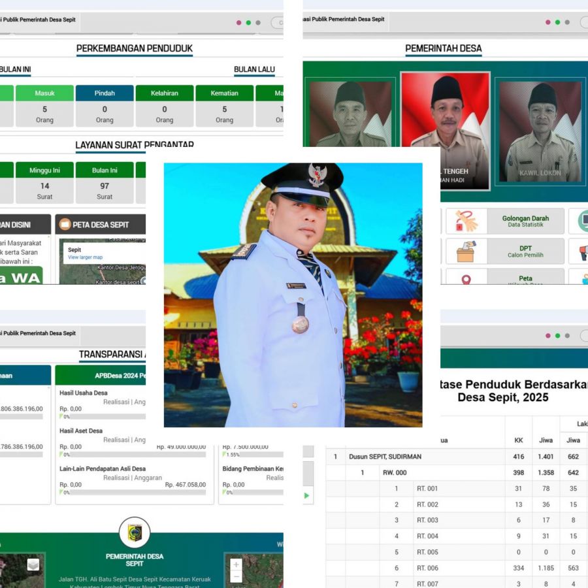Image resolution: width=588 pixels, height=588 pixels.
Task: Select the Pindah population card
Action: [105, 106]
